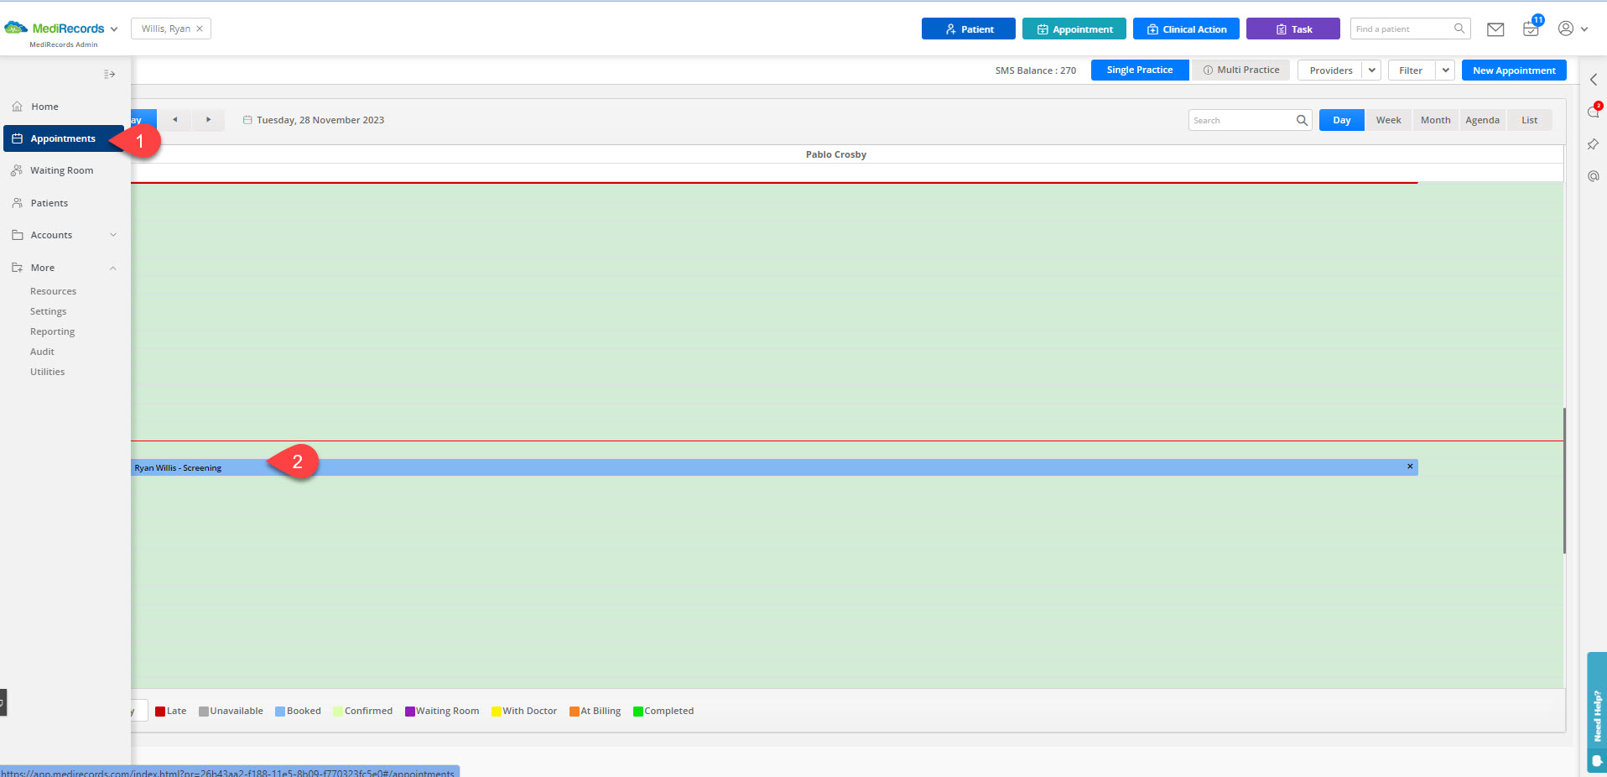This screenshot has height=777, width=1607.
Task: Click the At Billing orange legend swatch
Action: click(575, 712)
